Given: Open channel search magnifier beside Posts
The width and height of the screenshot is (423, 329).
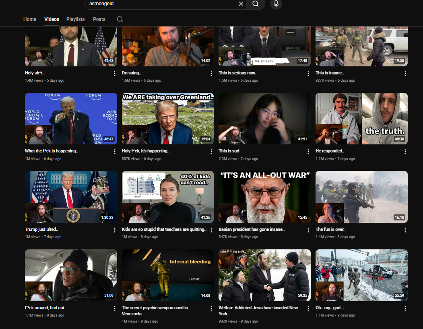Looking at the screenshot, I should pos(120,19).
